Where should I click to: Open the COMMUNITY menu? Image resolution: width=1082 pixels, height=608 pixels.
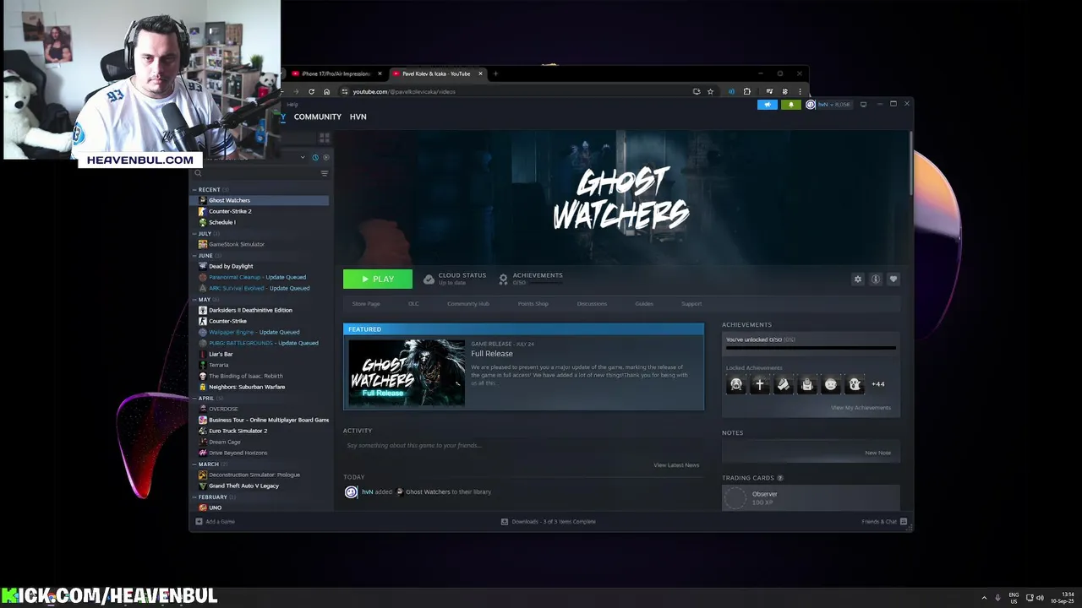pyautogui.click(x=318, y=117)
